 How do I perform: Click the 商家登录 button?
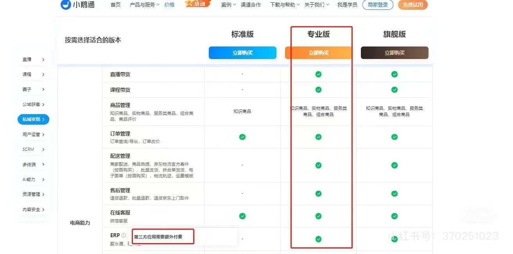point(378,5)
